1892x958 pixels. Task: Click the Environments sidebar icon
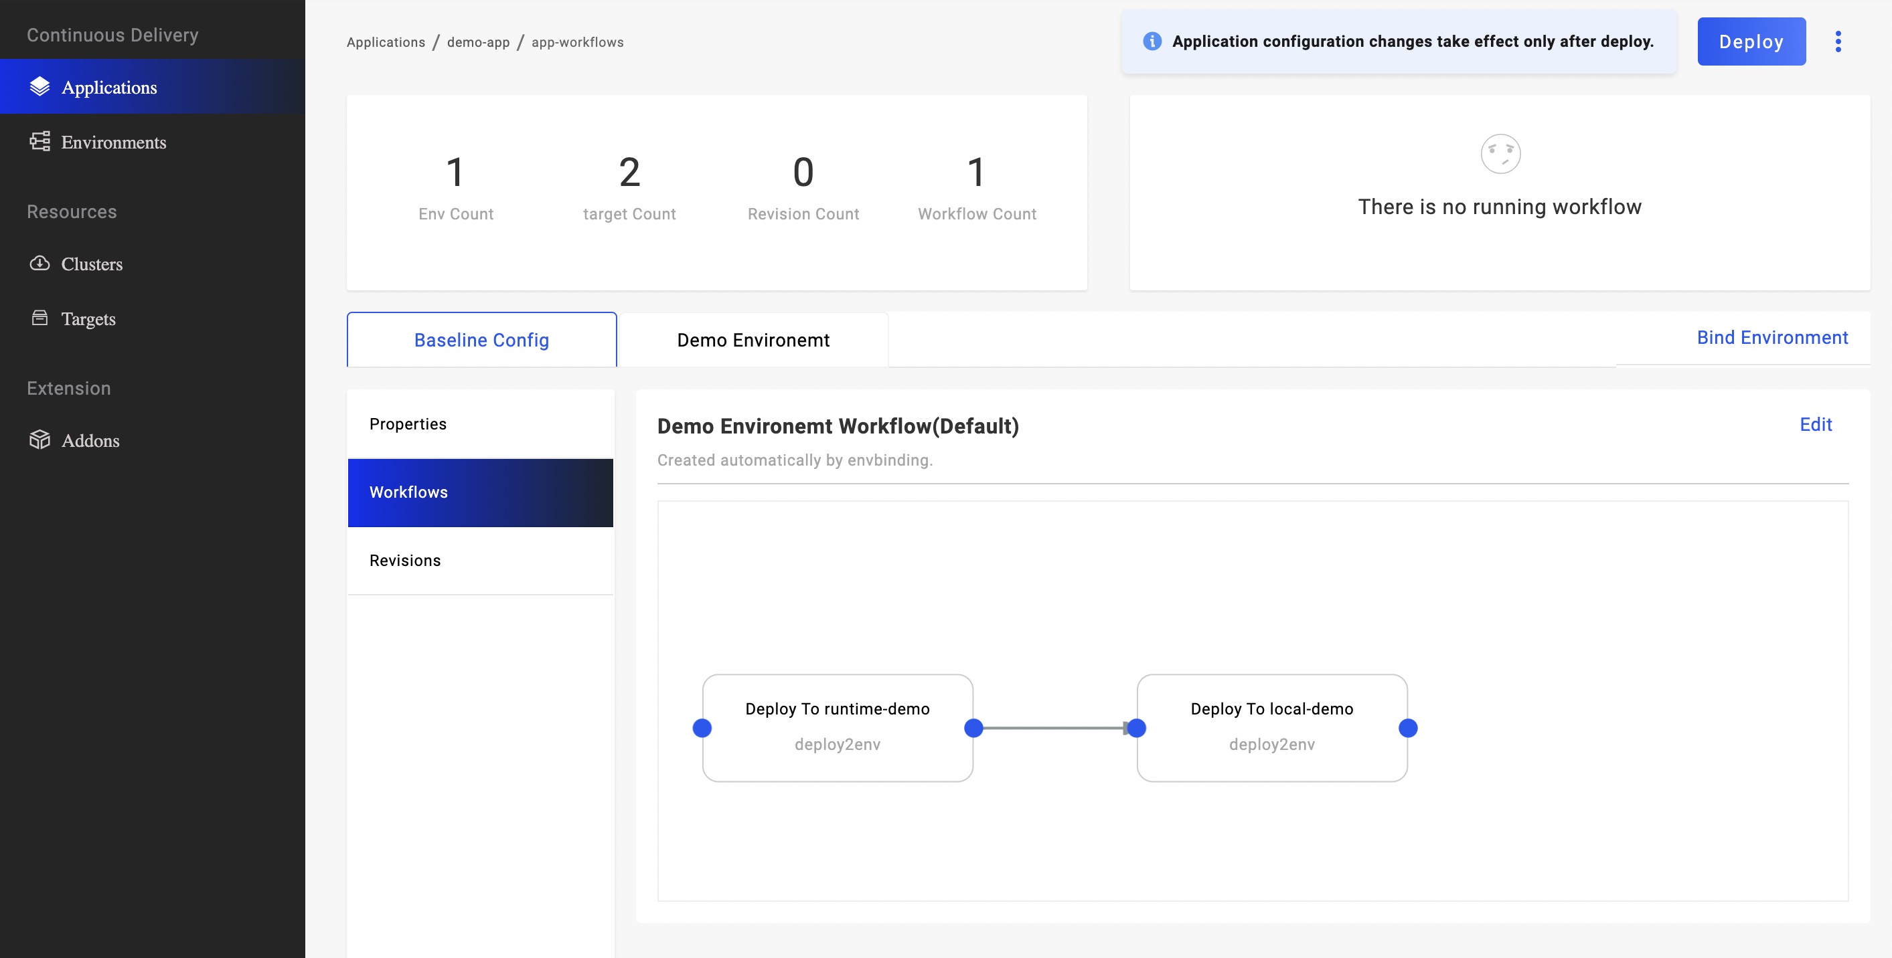pyautogui.click(x=39, y=140)
